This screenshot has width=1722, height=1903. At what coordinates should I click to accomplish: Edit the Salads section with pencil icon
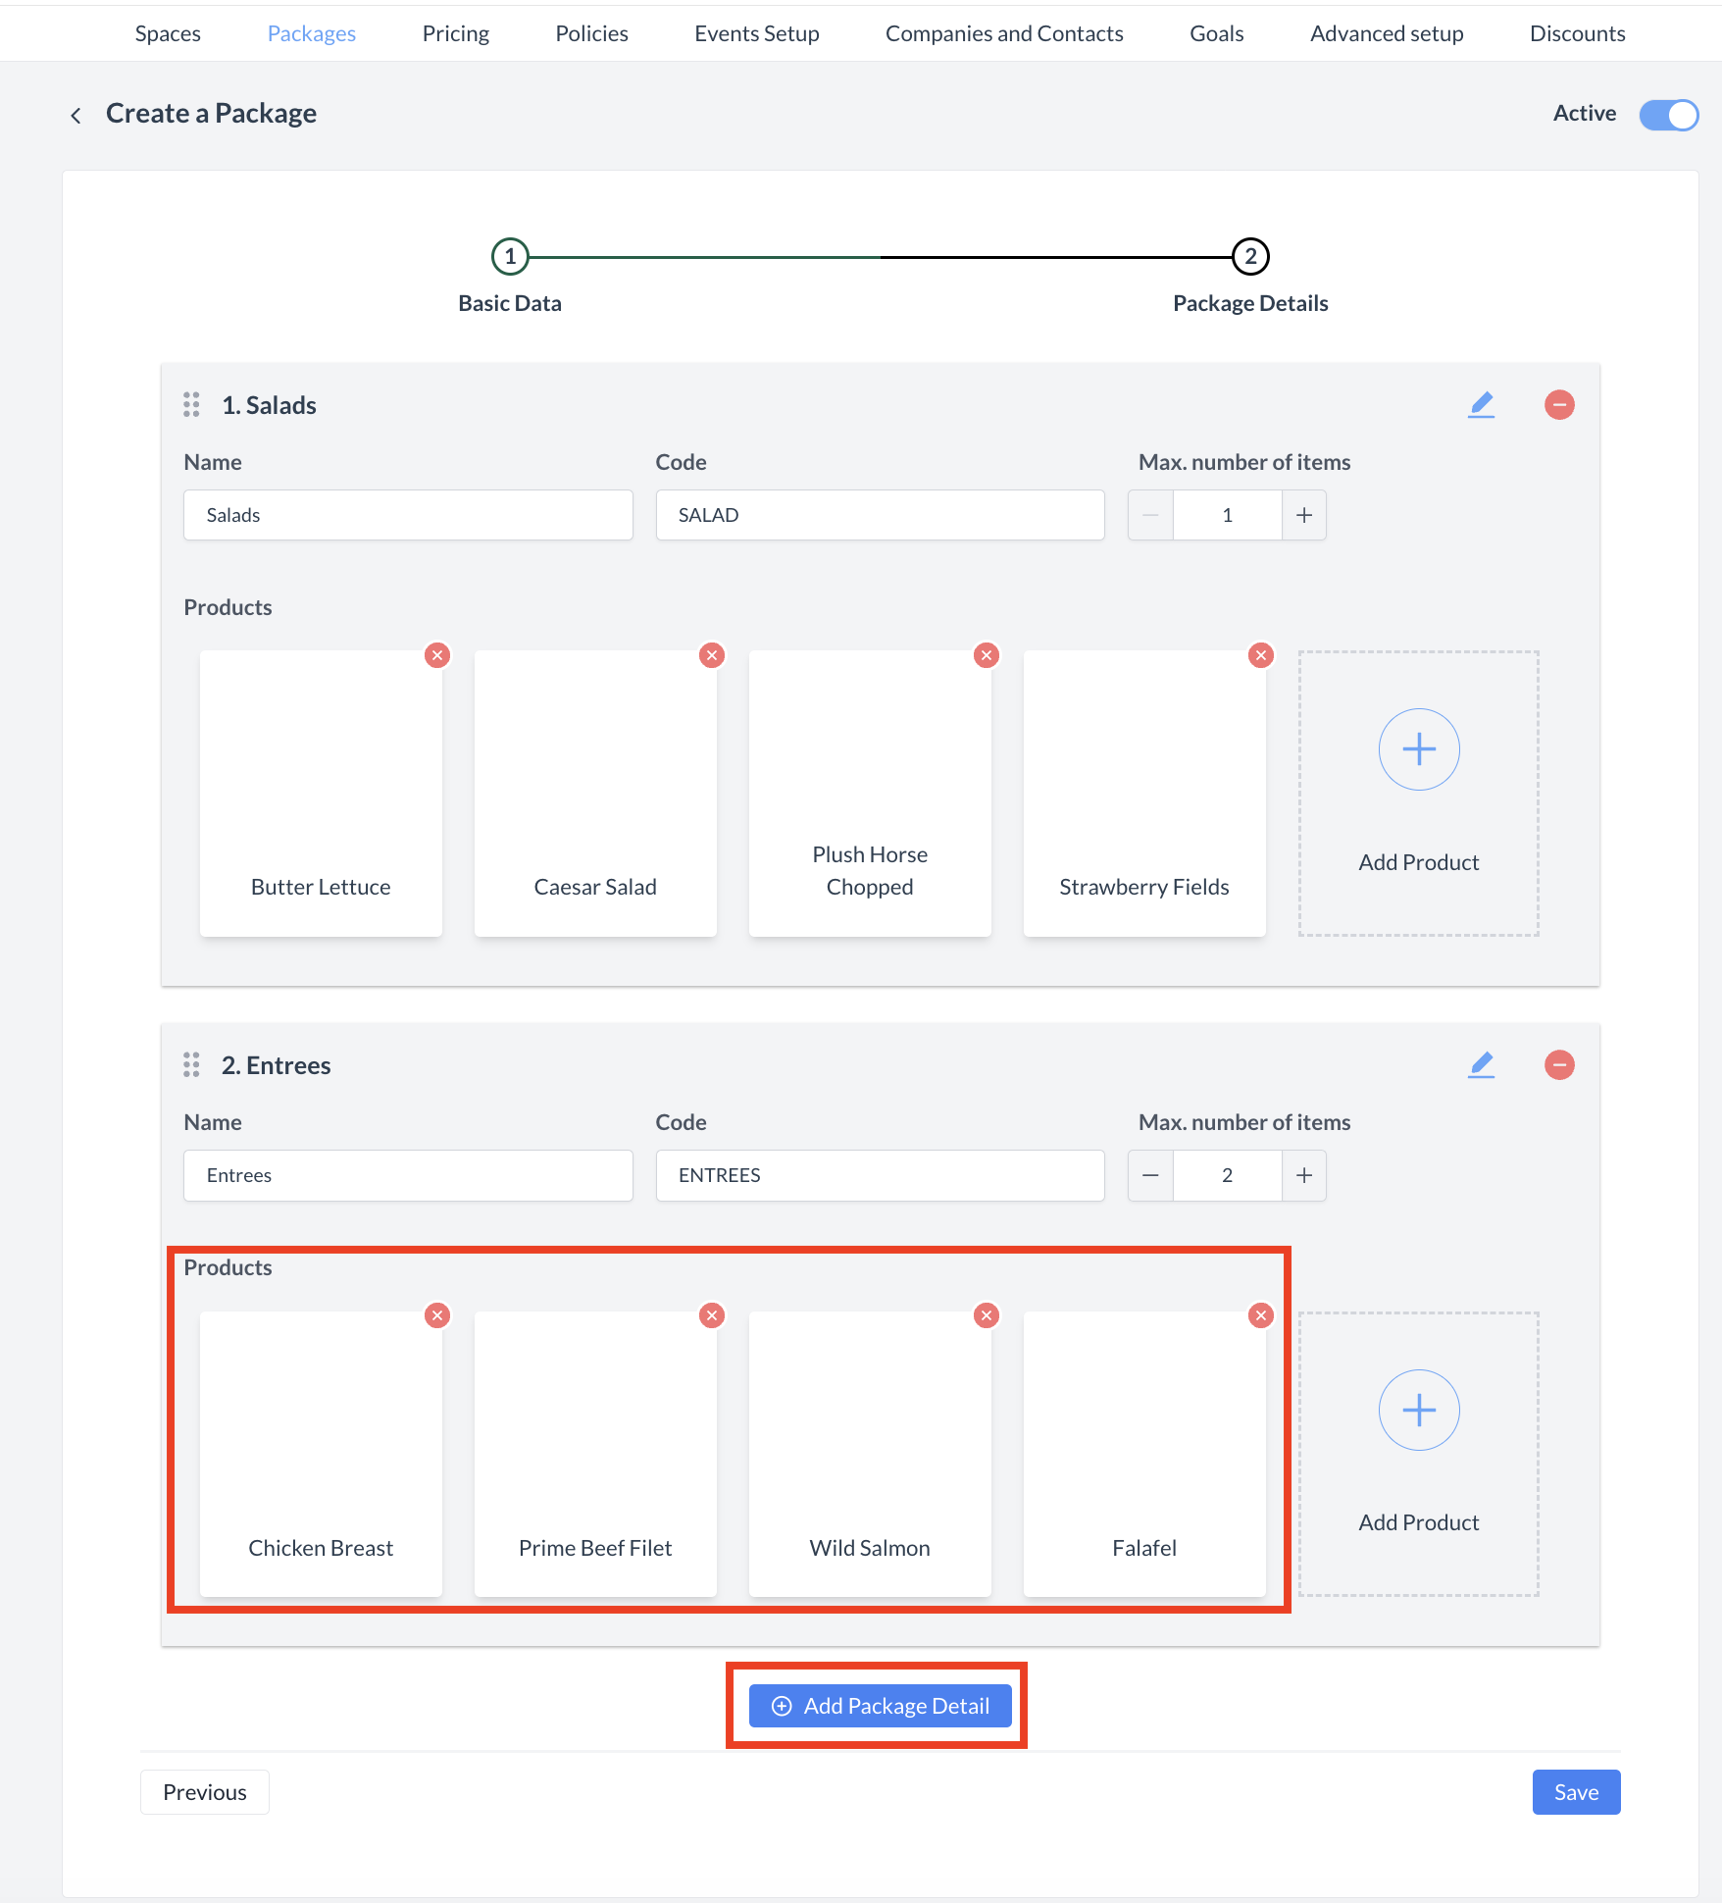(x=1481, y=405)
